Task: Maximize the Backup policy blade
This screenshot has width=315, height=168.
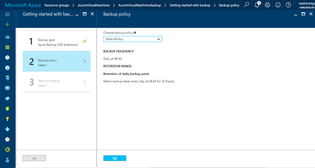Action: 303,14
